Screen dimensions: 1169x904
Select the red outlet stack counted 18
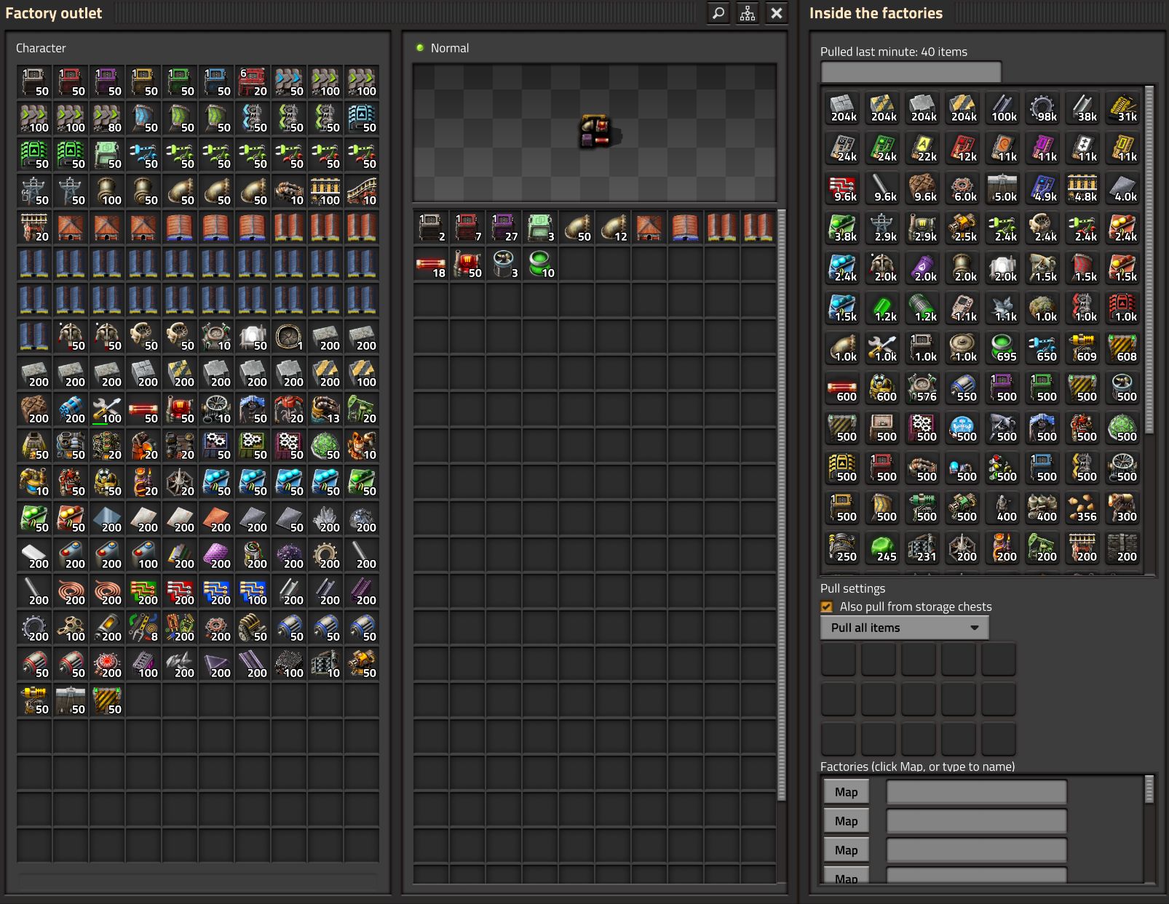click(x=431, y=264)
